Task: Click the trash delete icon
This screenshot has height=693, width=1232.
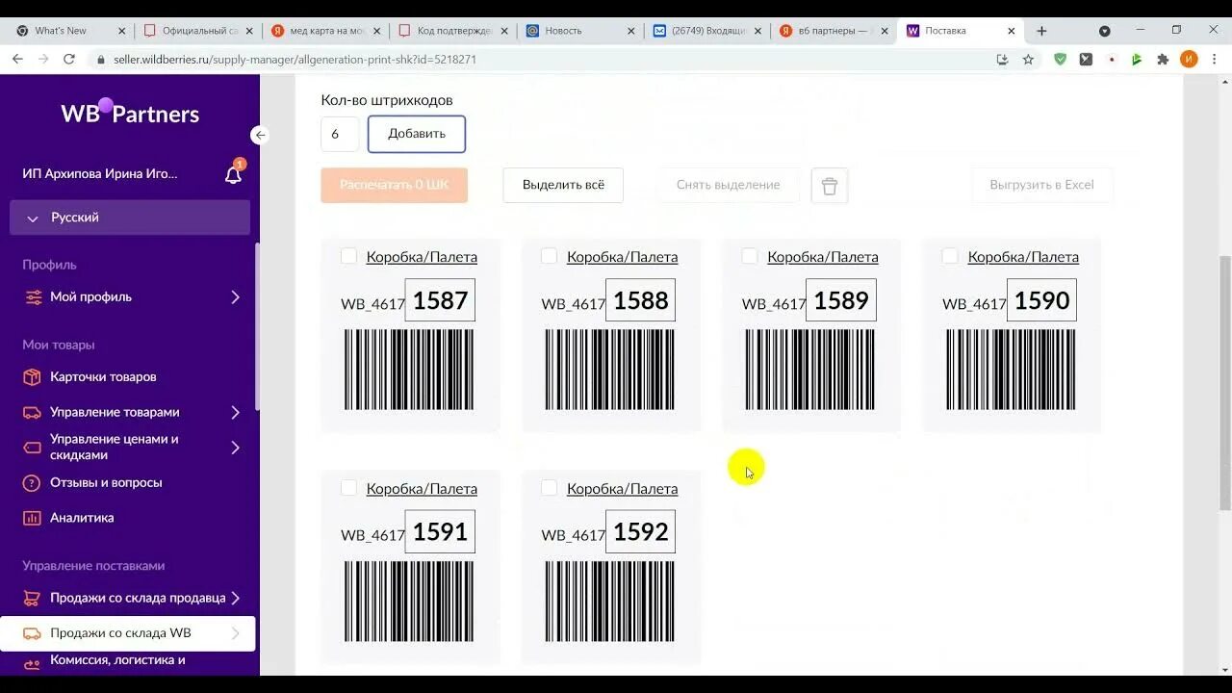Action: click(x=830, y=185)
